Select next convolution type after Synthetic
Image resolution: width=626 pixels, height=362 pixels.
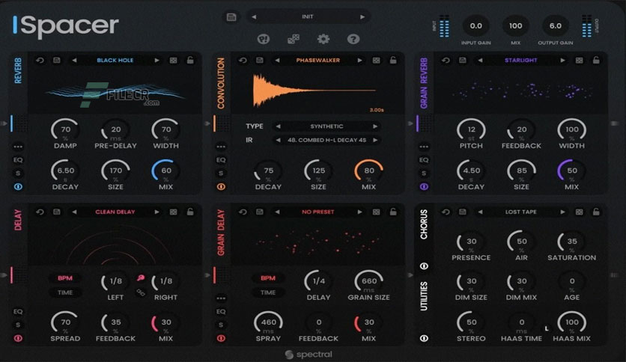pos(375,126)
